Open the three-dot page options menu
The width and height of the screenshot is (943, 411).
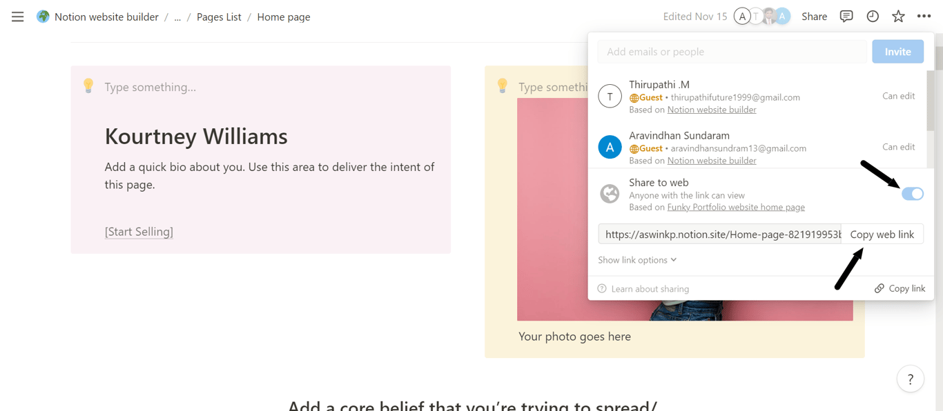point(924,17)
